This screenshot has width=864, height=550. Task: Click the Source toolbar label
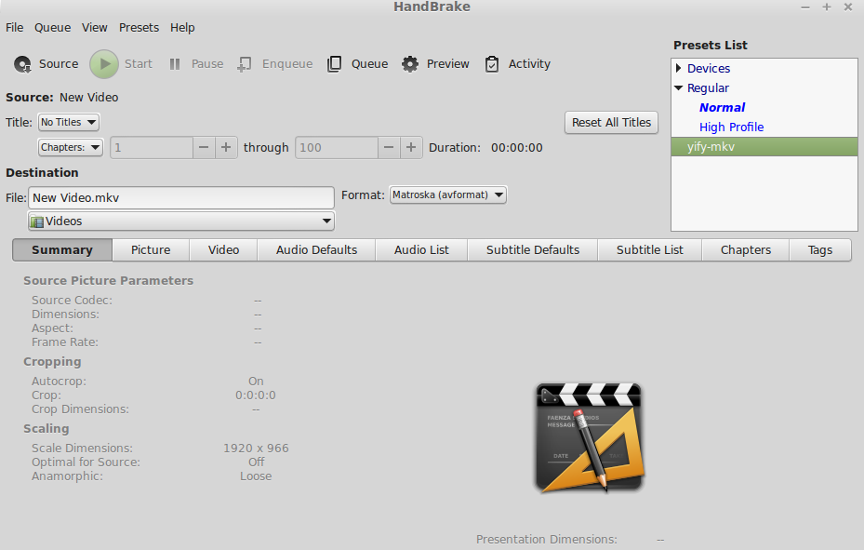pos(59,64)
